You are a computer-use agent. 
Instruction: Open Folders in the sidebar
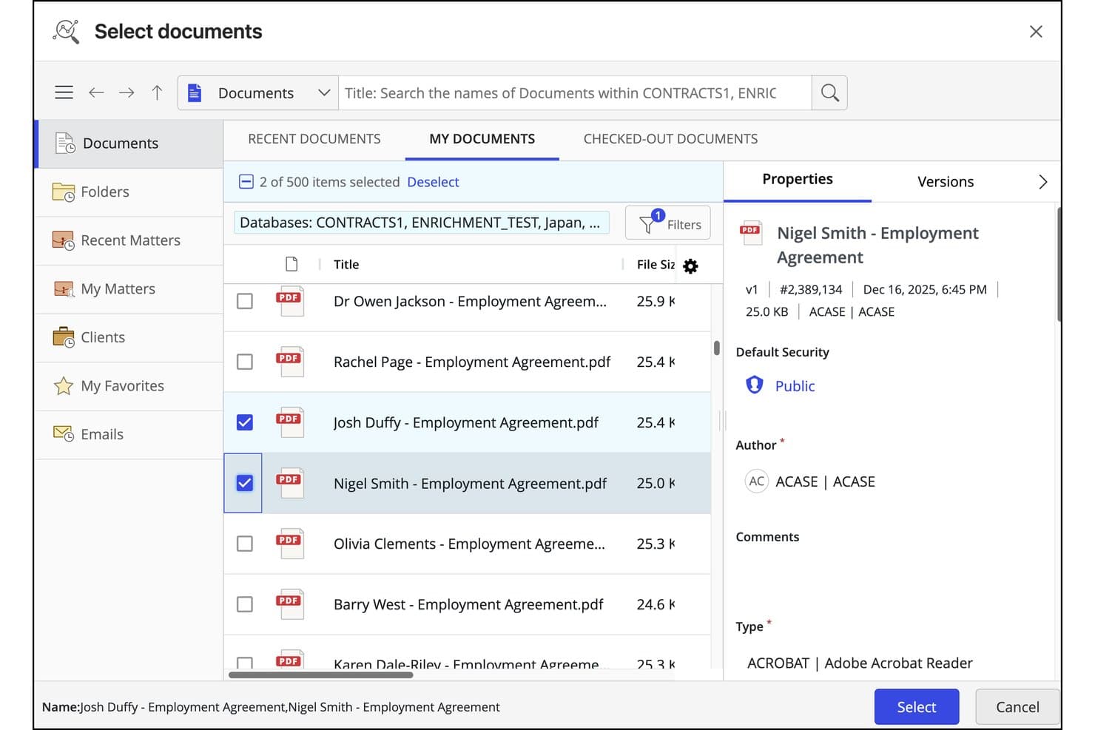129,192
